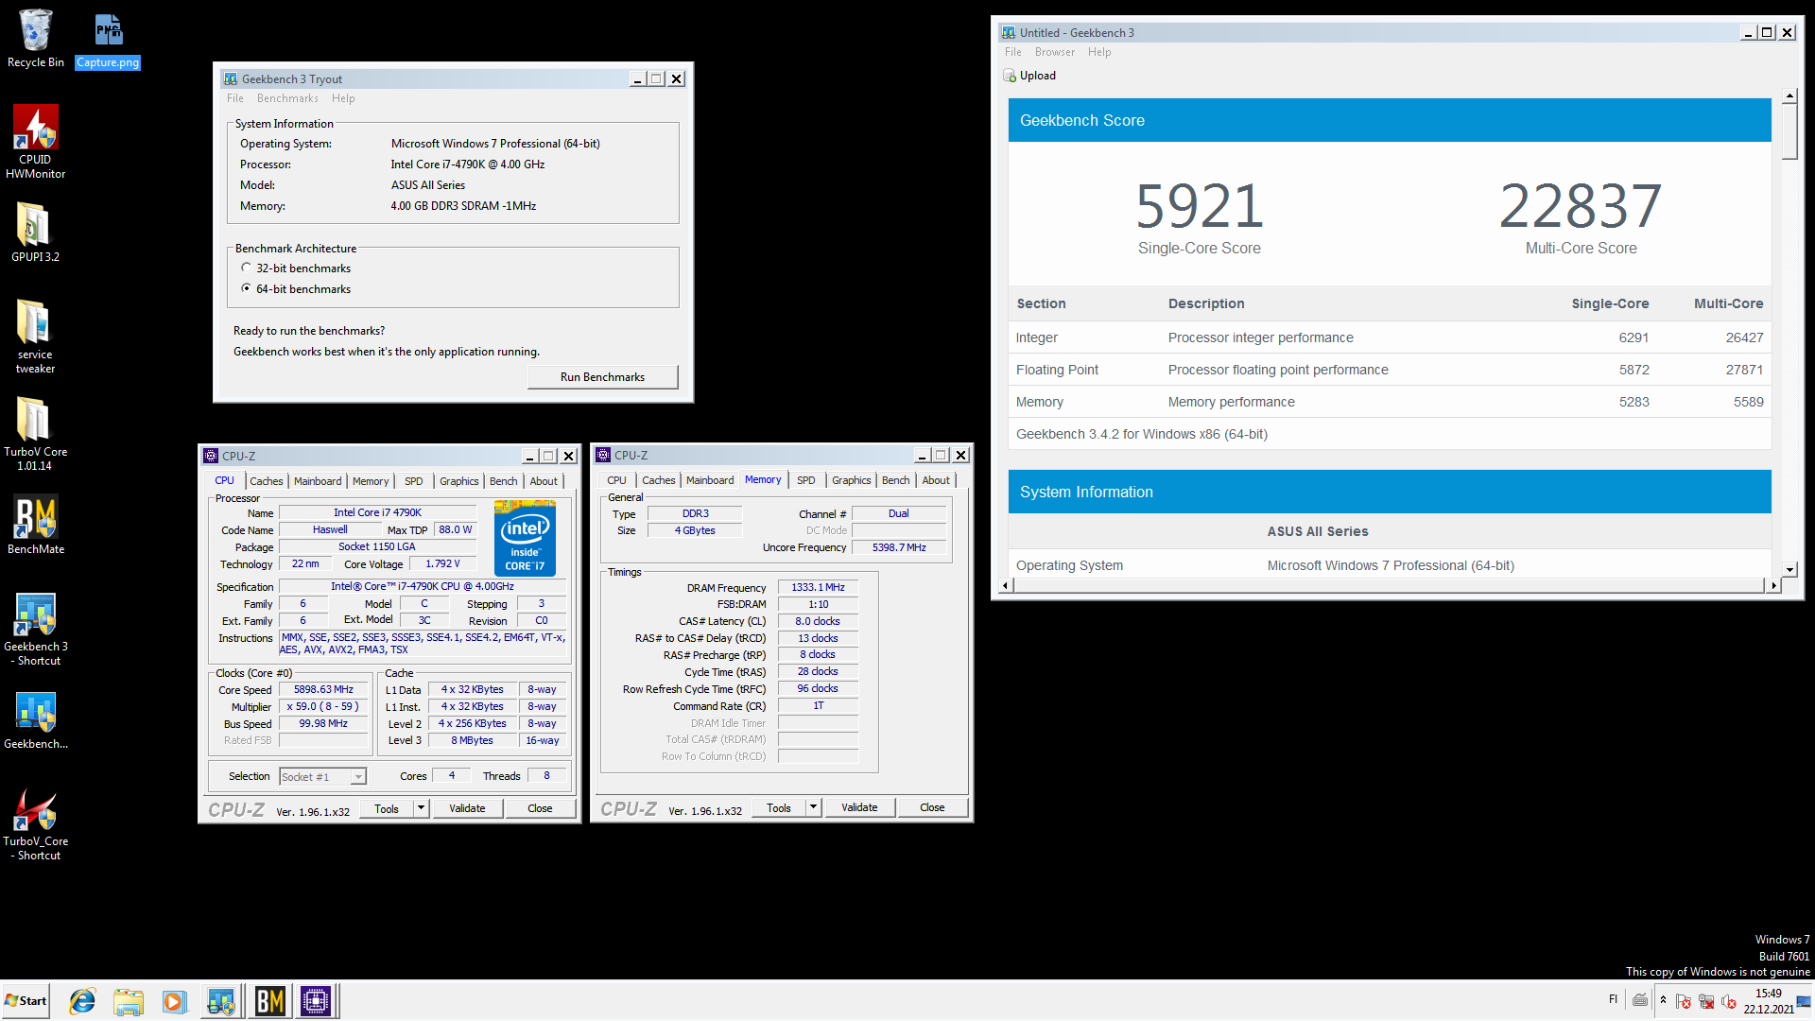Click the keyboard tray icon
This screenshot has width=1815, height=1021.
[x=1640, y=1000]
